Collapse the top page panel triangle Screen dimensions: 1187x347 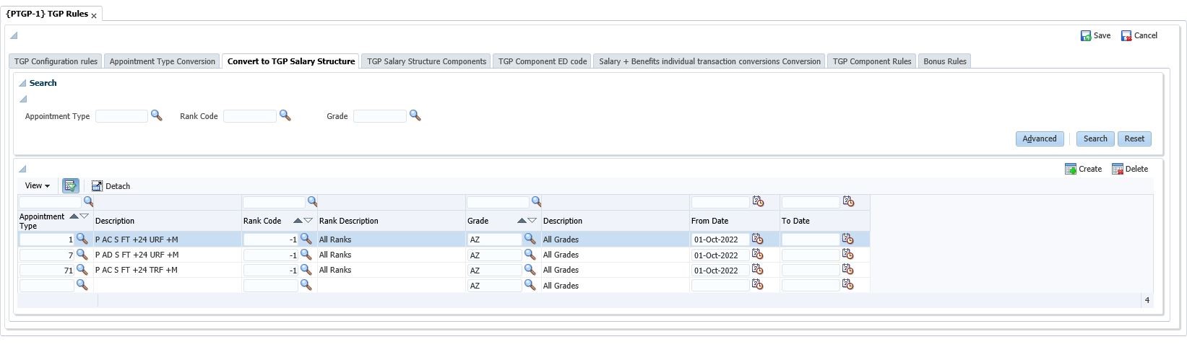point(14,35)
